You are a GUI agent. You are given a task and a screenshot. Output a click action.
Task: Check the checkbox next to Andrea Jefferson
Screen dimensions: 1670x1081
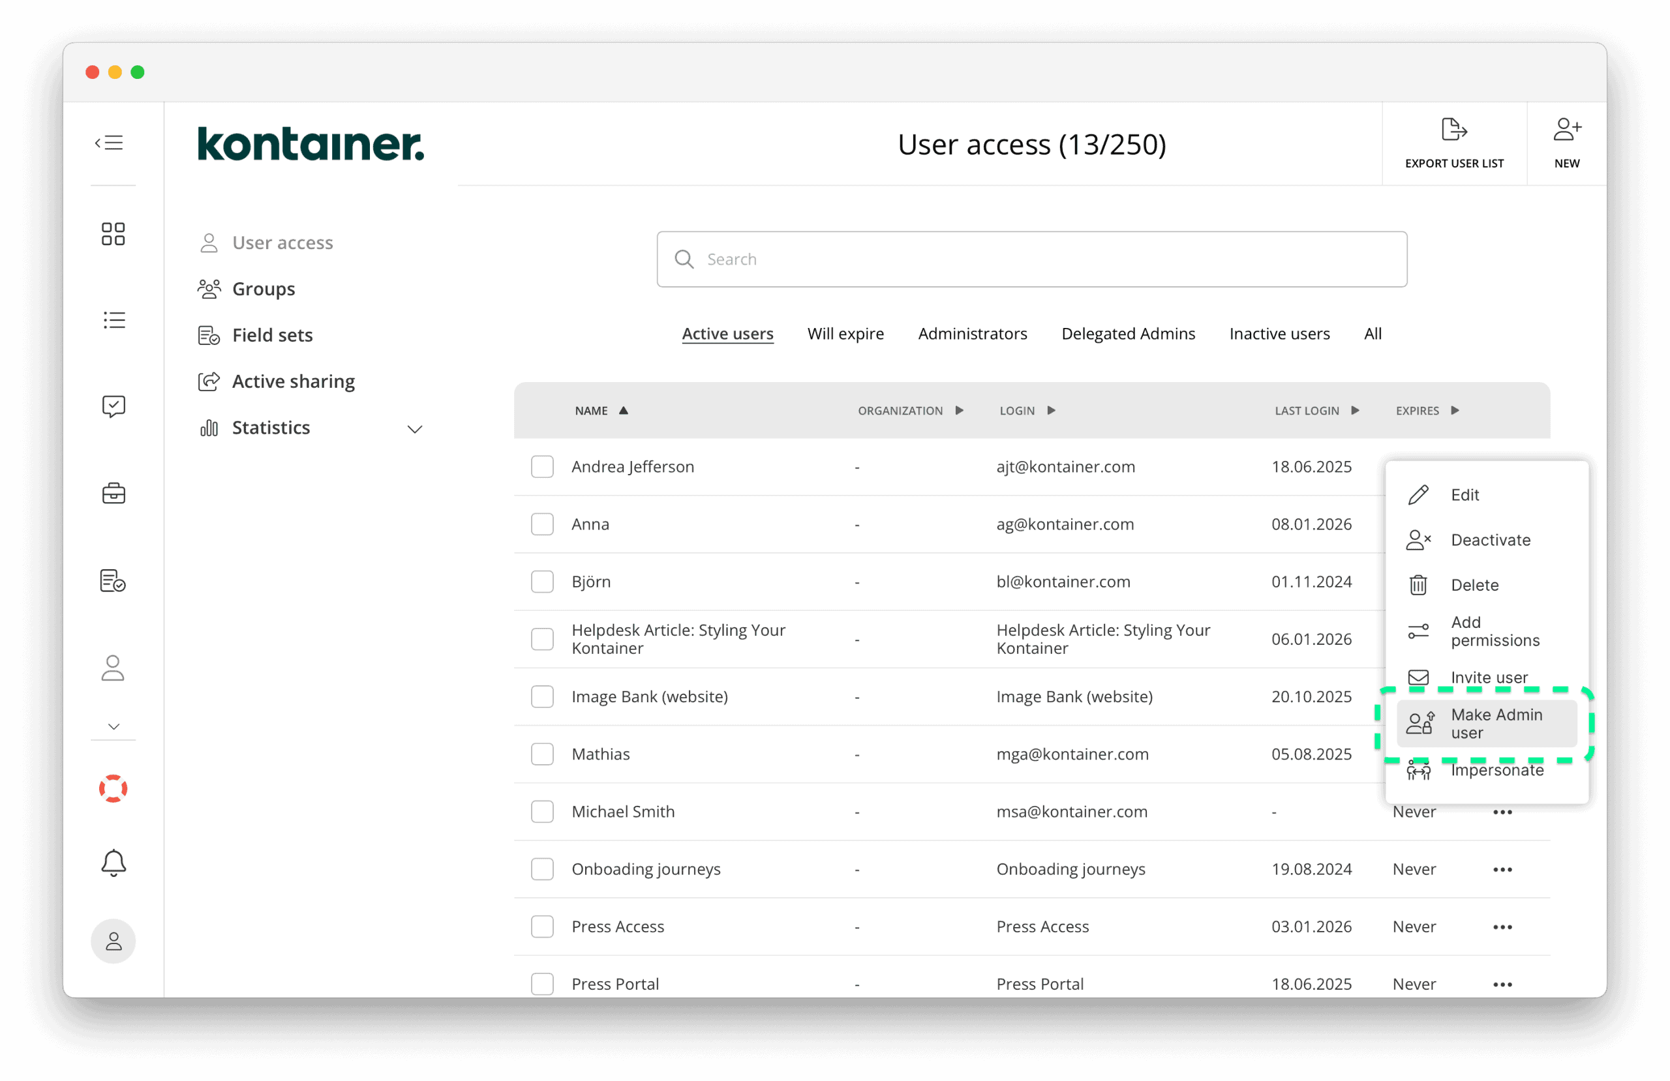(542, 466)
